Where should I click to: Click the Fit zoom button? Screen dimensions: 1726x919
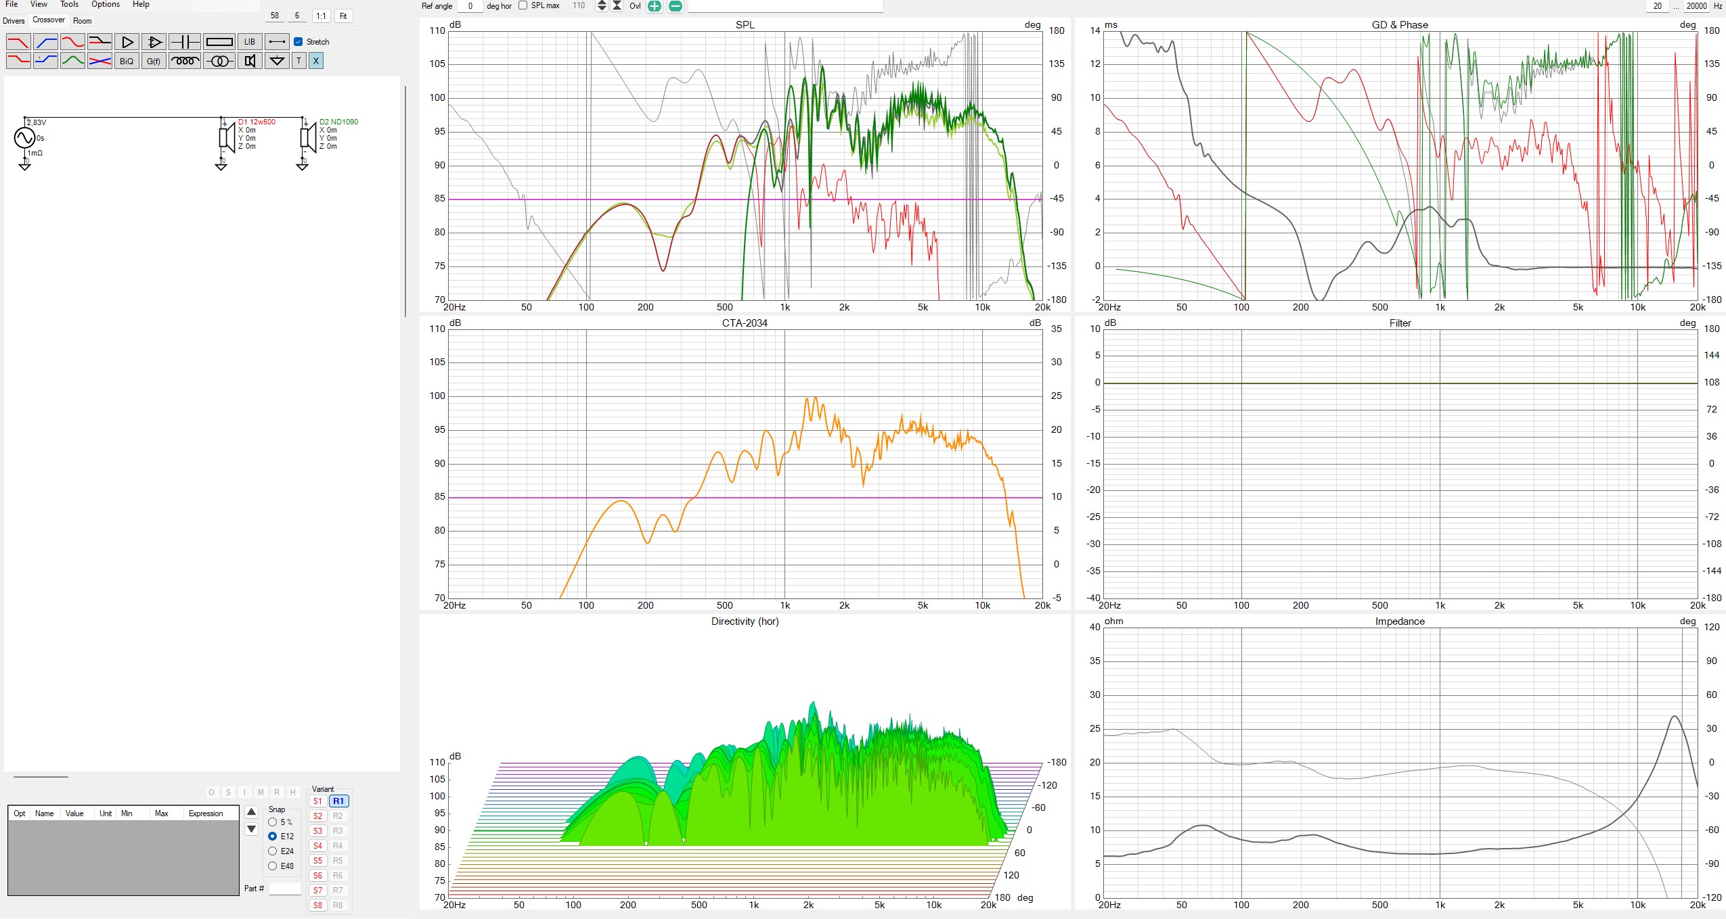pos(343,16)
